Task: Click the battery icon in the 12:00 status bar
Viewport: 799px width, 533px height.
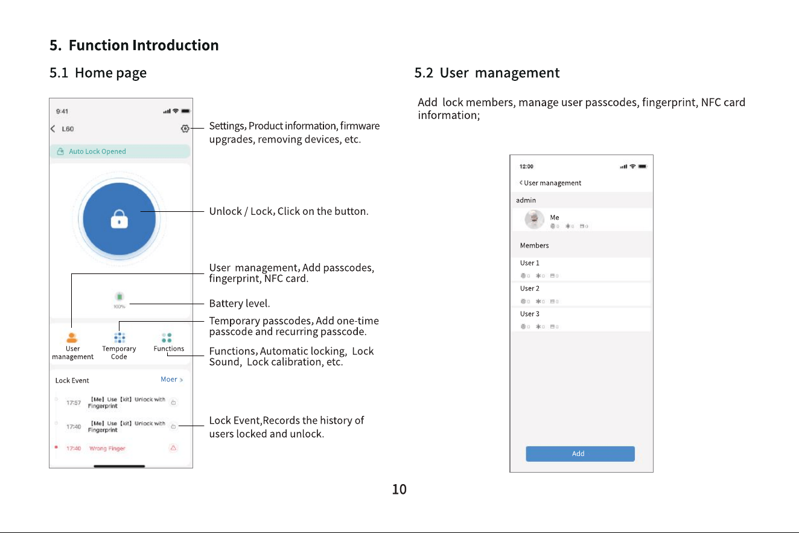Action: [643, 166]
